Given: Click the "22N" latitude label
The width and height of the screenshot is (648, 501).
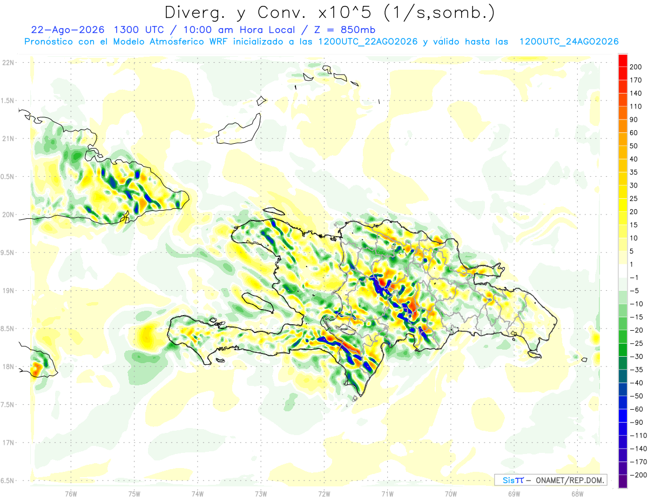Looking at the screenshot, I should point(8,63).
